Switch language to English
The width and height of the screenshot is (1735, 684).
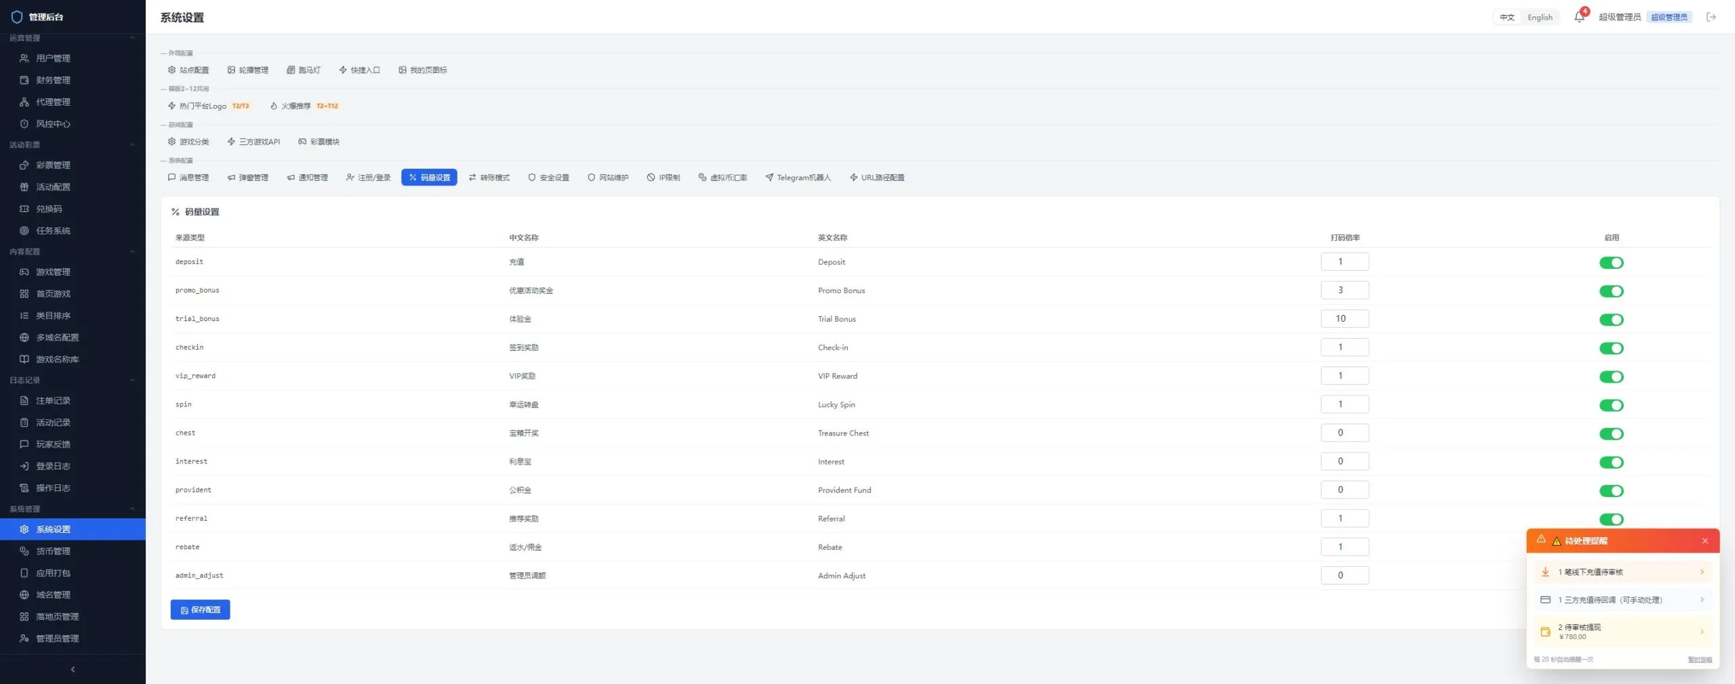[1540, 18]
